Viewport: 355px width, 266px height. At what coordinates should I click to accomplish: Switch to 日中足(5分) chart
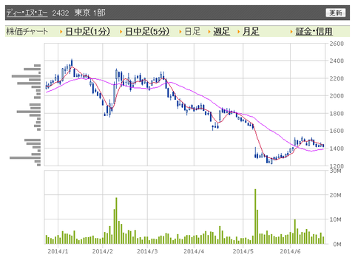147,32
